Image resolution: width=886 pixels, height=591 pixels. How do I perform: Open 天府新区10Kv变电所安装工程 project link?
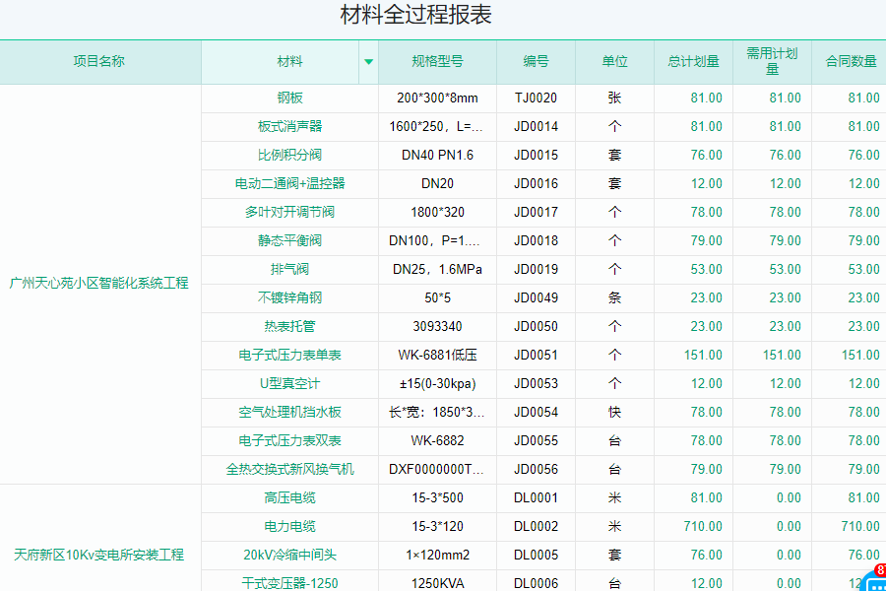[x=99, y=556]
